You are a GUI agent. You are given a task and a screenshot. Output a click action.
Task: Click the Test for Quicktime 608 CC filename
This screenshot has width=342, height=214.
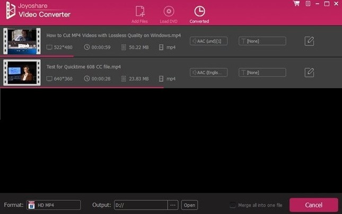pyautogui.click(x=84, y=67)
